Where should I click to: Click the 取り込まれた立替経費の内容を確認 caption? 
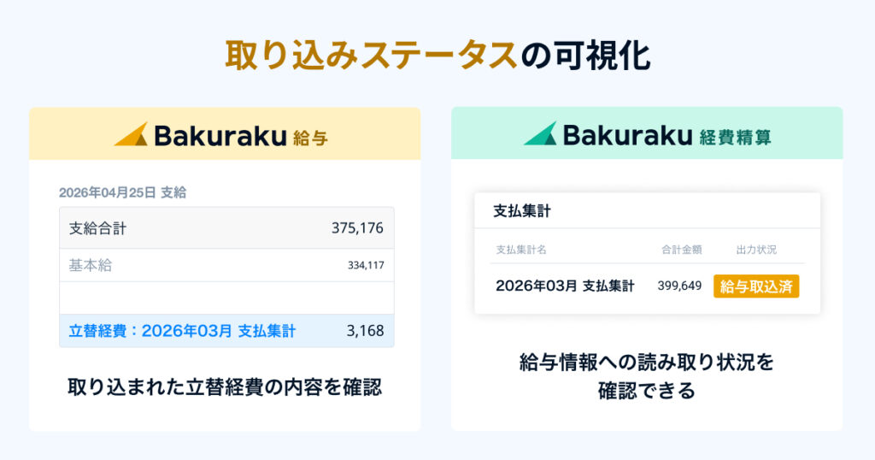pos(225,387)
